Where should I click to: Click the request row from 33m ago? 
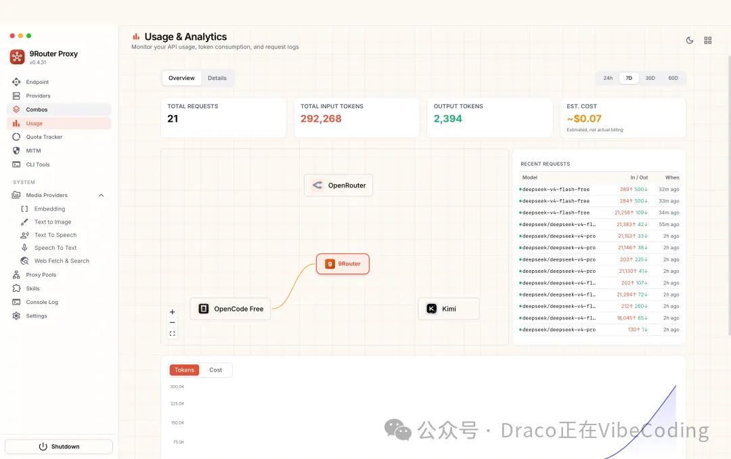pyautogui.click(x=599, y=201)
